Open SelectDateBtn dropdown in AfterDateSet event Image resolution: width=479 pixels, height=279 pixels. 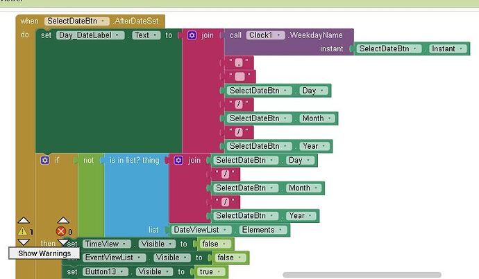(77, 21)
